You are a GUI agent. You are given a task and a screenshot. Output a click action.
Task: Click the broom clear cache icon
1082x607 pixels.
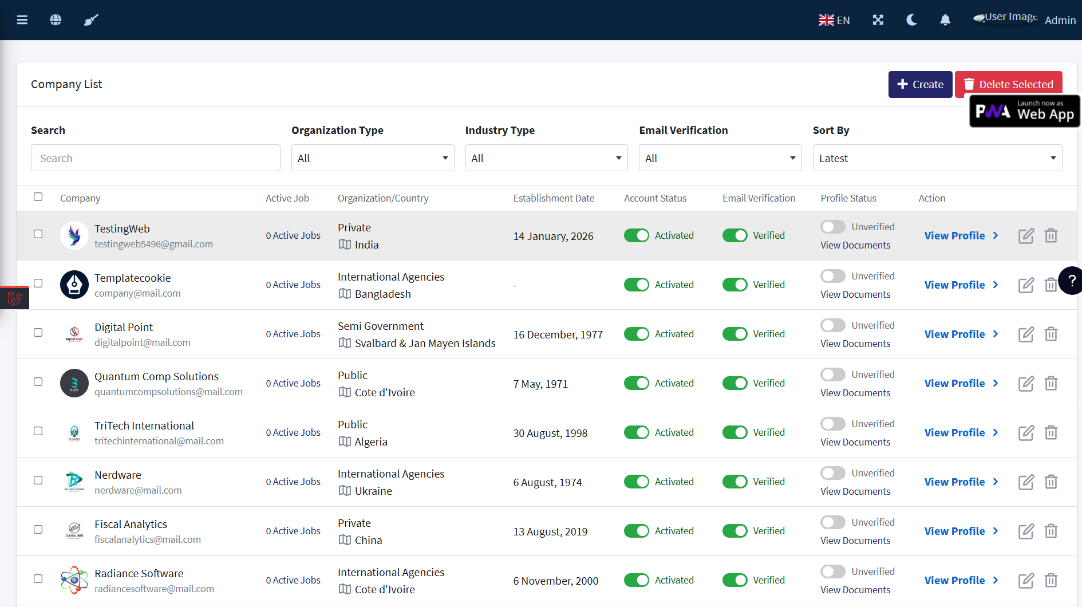[91, 20]
